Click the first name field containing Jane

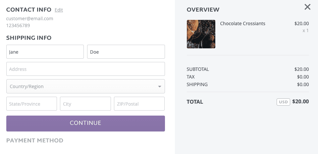click(45, 52)
